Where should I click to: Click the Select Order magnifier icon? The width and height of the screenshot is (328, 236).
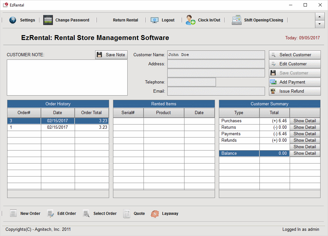tap(86, 214)
